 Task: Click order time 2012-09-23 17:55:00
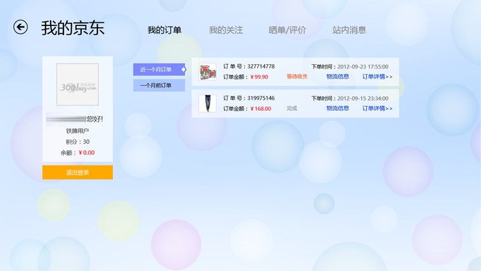coord(363,67)
